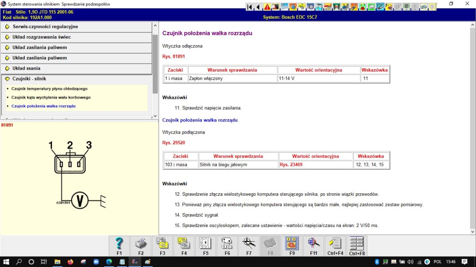Screen dimensions: 476x267
Task: Click the F3 toolbar icon
Action: pyautogui.click(x=163, y=246)
